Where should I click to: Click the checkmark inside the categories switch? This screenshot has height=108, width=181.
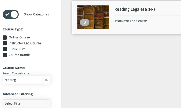tap(7, 14)
